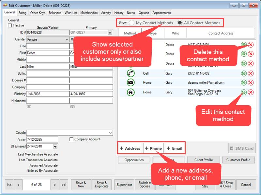
Task: Click the camera icon under Primary Nickname
Action: pyautogui.click(x=72, y=106)
